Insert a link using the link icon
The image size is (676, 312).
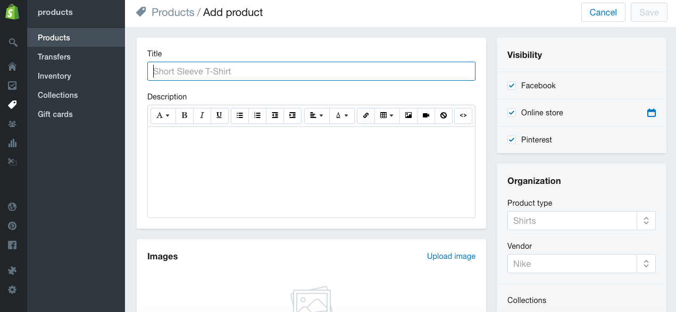click(x=366, y=115)
